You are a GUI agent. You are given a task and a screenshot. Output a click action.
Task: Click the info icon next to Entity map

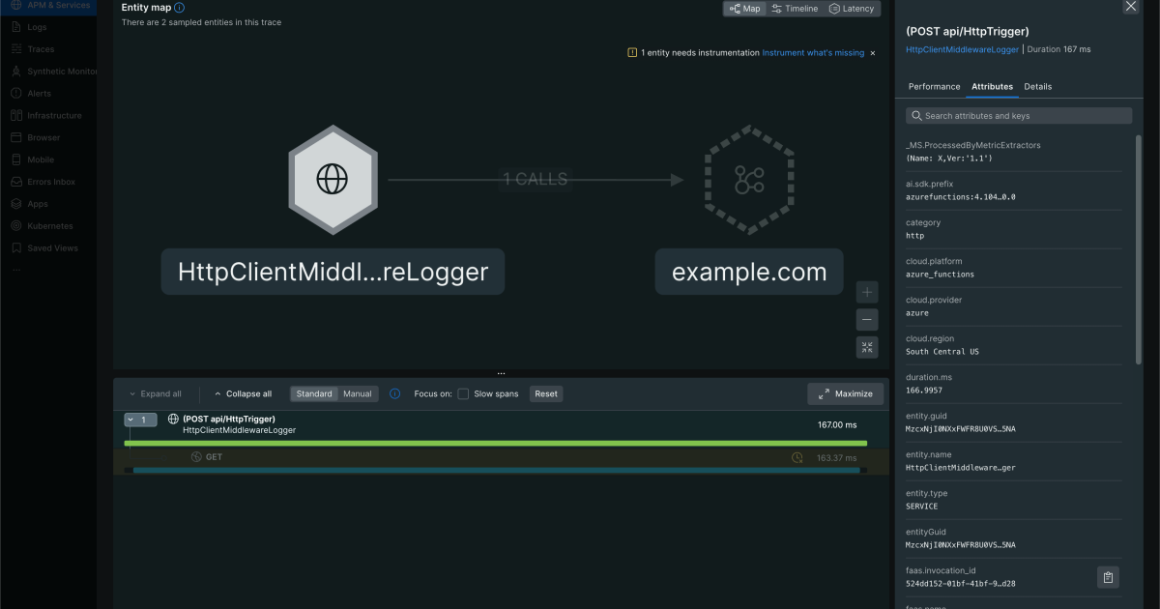(x=179, y=8)
